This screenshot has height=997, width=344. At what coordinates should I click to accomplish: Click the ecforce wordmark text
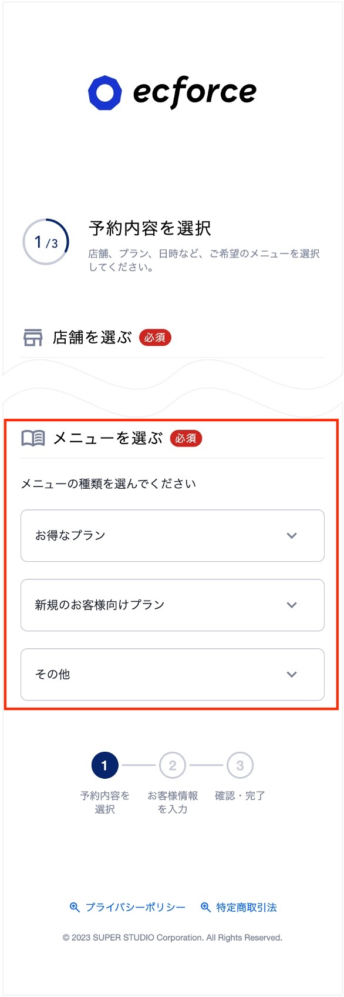tap(195, 92)
